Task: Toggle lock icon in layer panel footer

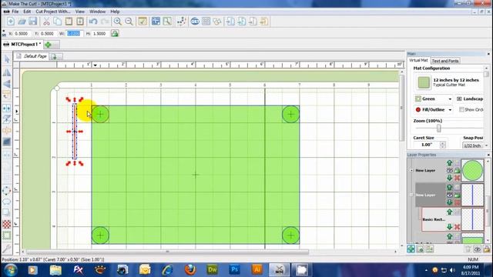Action: point(487,249)
